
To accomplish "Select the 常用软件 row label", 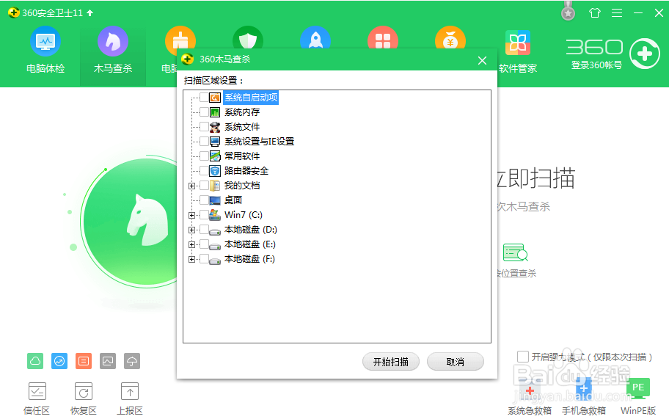I will coord(242,156).
